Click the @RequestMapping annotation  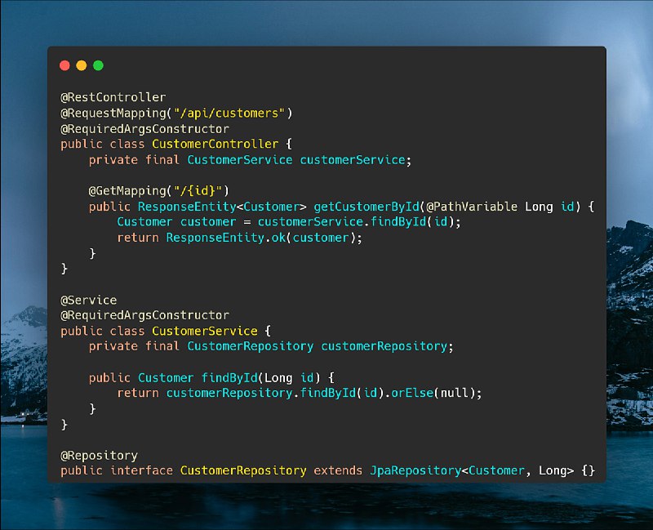(113, 114)
